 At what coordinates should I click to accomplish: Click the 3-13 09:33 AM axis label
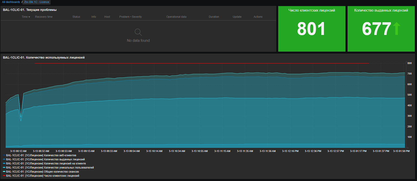109,151
